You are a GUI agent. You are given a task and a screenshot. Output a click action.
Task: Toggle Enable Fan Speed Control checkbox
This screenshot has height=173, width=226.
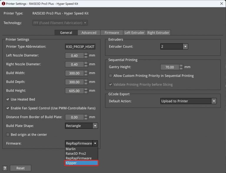(8, 108)
